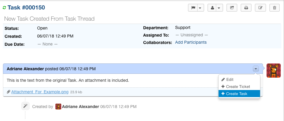This screenshot has height=121, width=284.
Task: Click the assign user person icon
Action: tap(212, 8)
